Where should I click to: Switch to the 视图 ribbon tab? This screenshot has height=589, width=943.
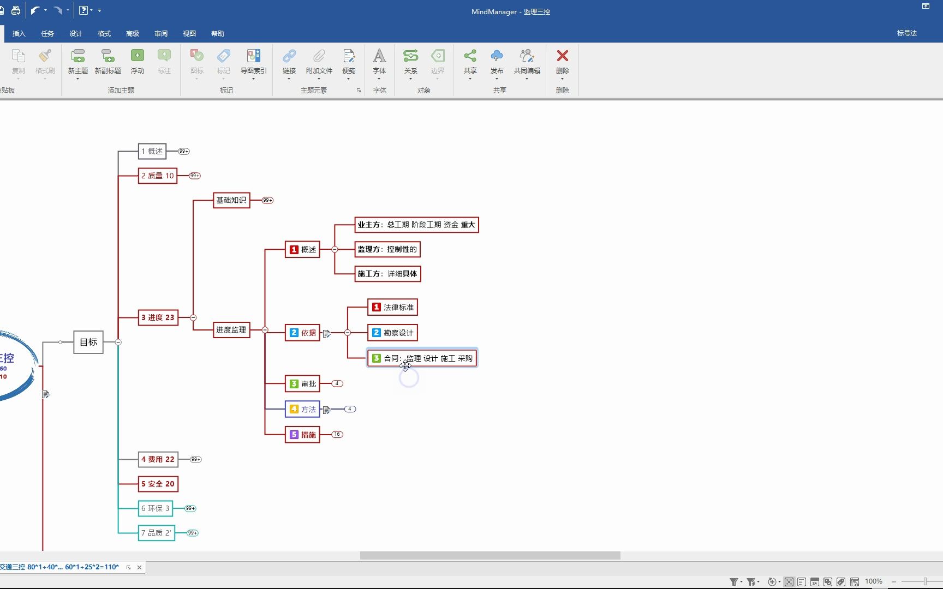click(x=189, y=34)
